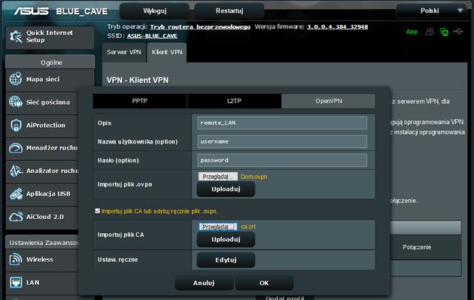Screen dimensions: 474x300
Task: Click the Anuluj button
Action: [x=204, y=283]
